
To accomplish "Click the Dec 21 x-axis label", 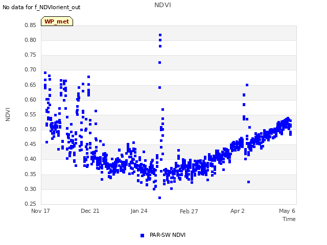I will [90, 211].
